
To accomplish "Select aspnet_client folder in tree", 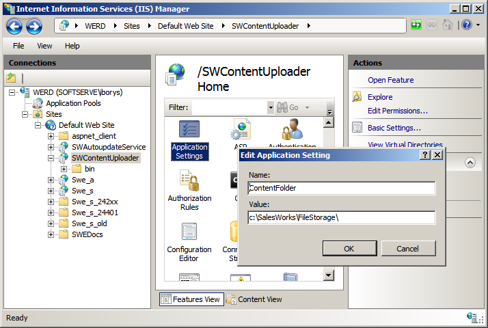I will coord(94,136).
